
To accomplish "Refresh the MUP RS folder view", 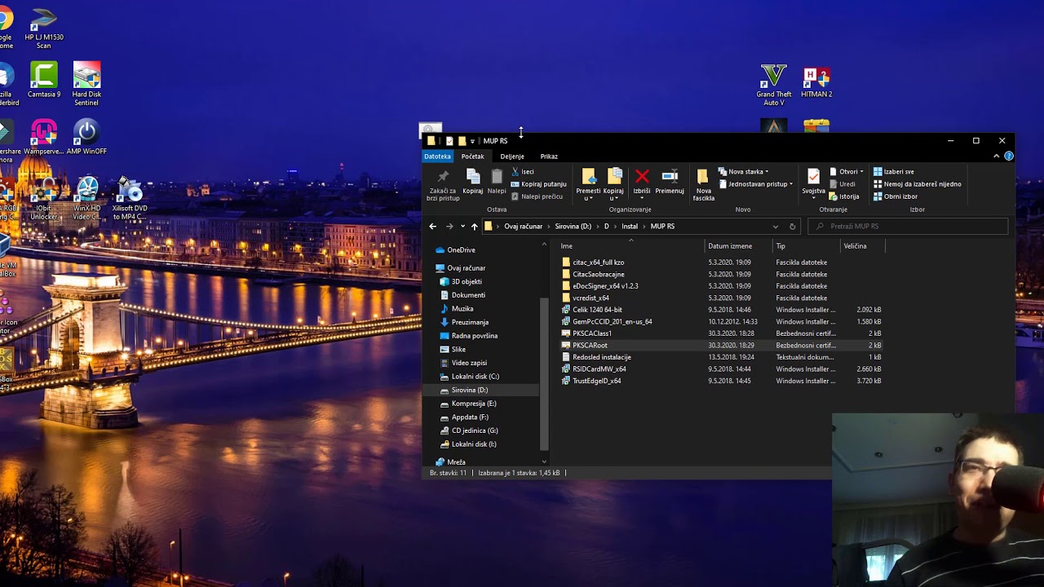I will click(x=792, y=227).
